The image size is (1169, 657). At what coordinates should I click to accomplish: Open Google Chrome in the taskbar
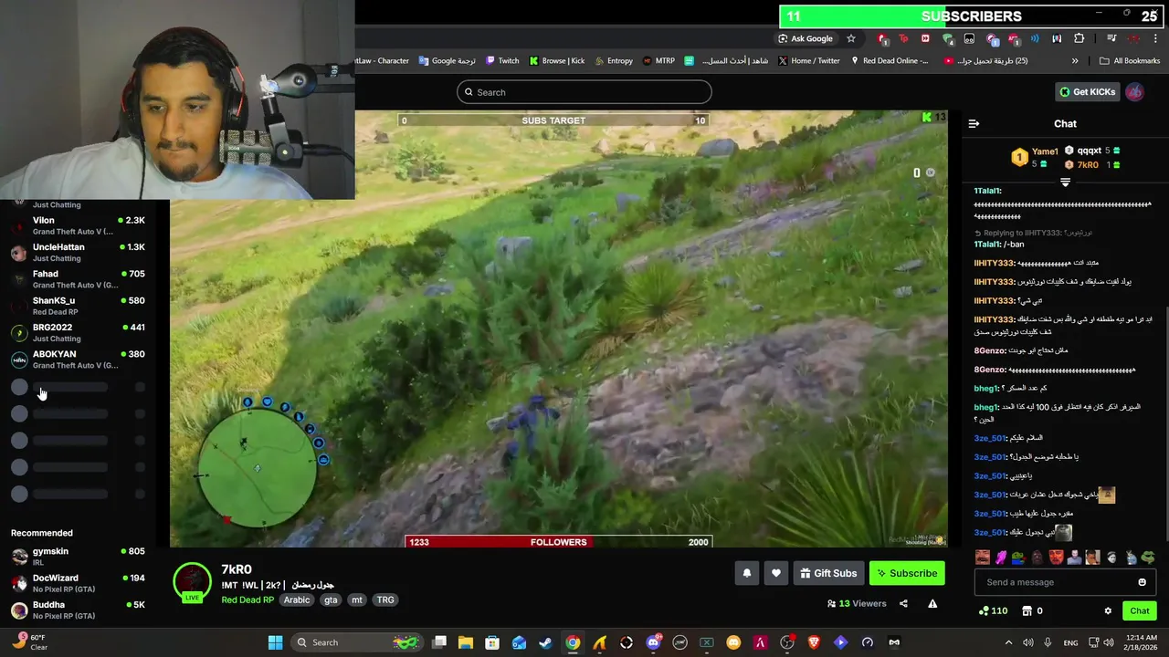coord(573,642)
